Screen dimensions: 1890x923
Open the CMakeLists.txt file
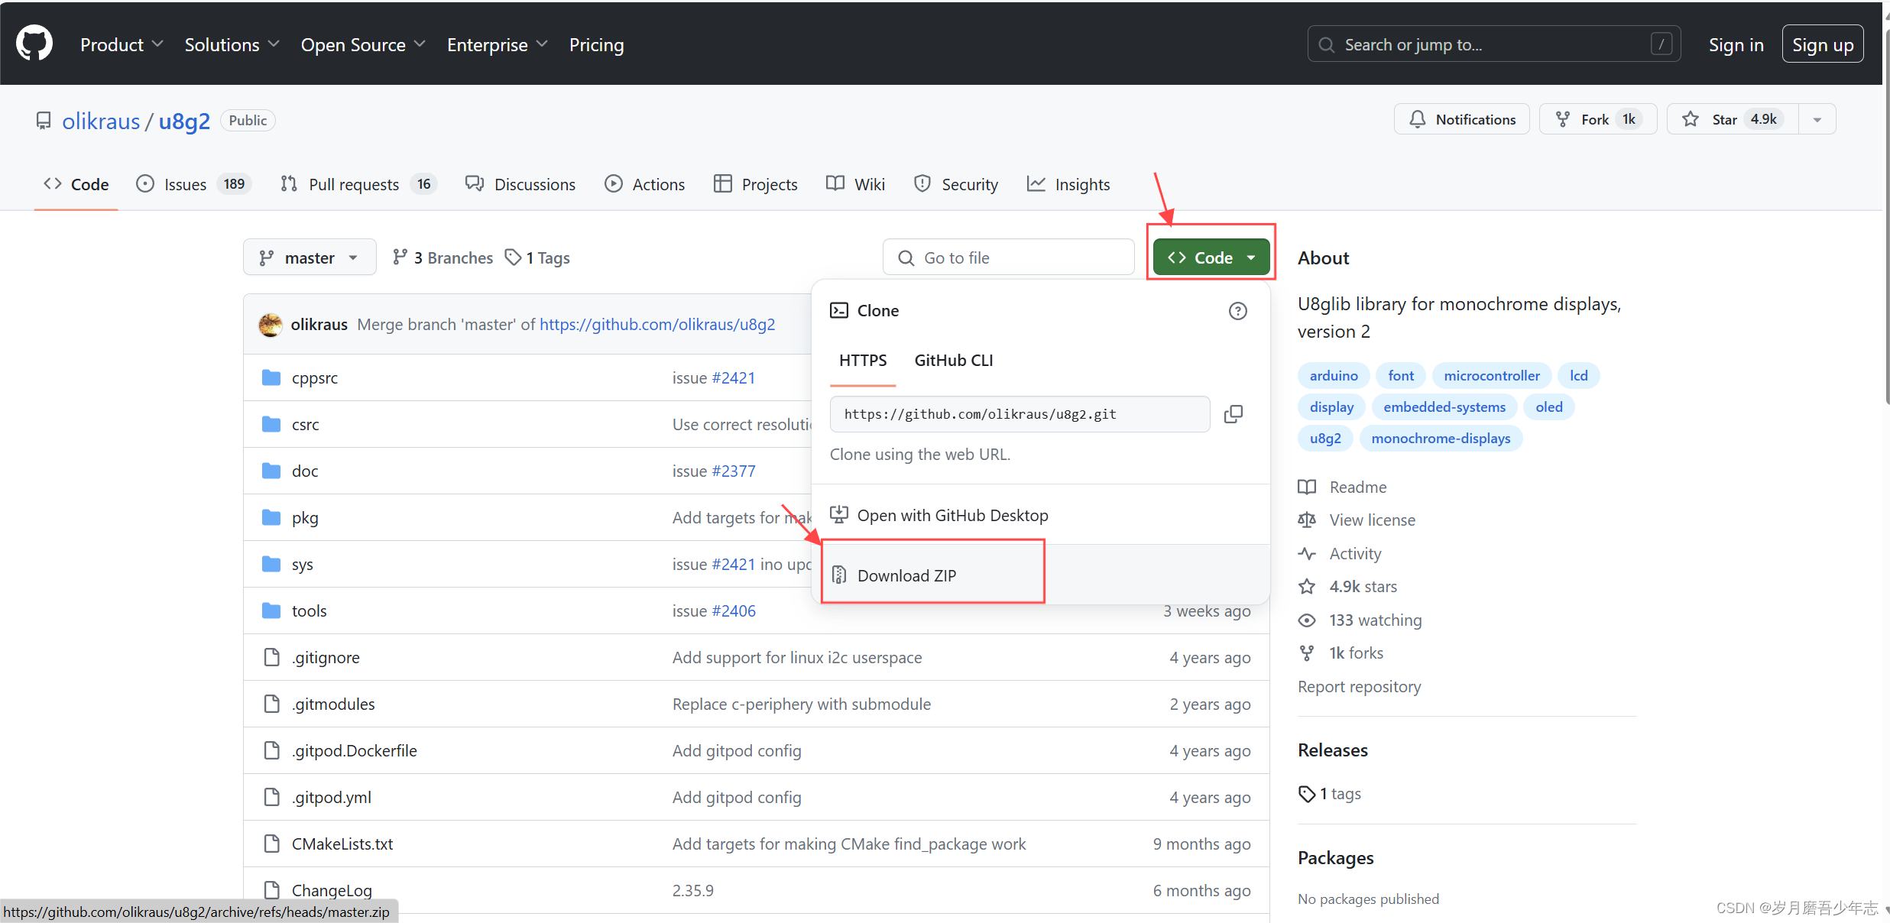[x=342, y=844]
